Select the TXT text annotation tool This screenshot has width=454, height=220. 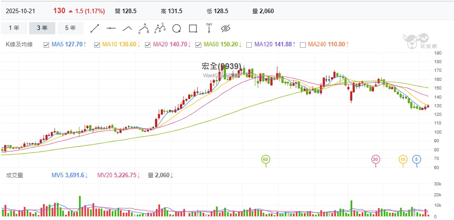[x=209, y=28]
